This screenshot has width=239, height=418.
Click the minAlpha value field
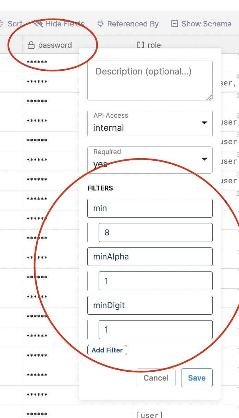click(x=155, y=281)
